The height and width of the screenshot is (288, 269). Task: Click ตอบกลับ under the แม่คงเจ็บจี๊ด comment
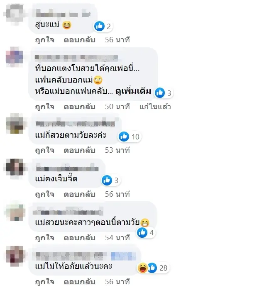coord(79,194)
